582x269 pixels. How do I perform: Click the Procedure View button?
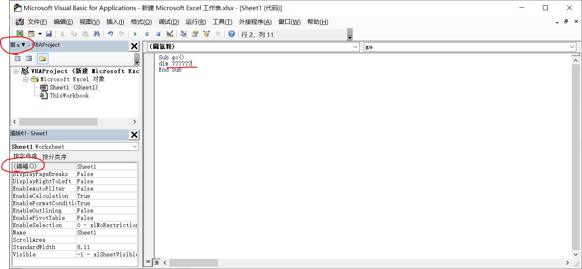[149, 262]
